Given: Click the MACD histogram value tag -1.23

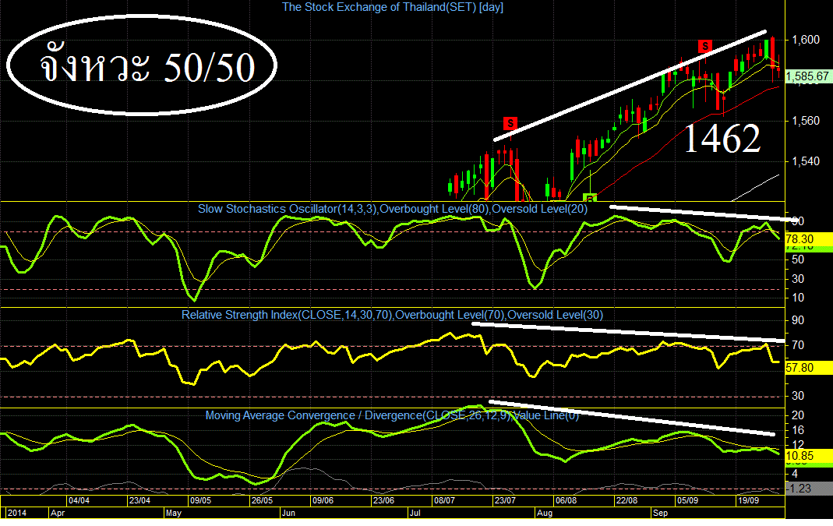Looking at the screenshot, I should pos(809,489).
